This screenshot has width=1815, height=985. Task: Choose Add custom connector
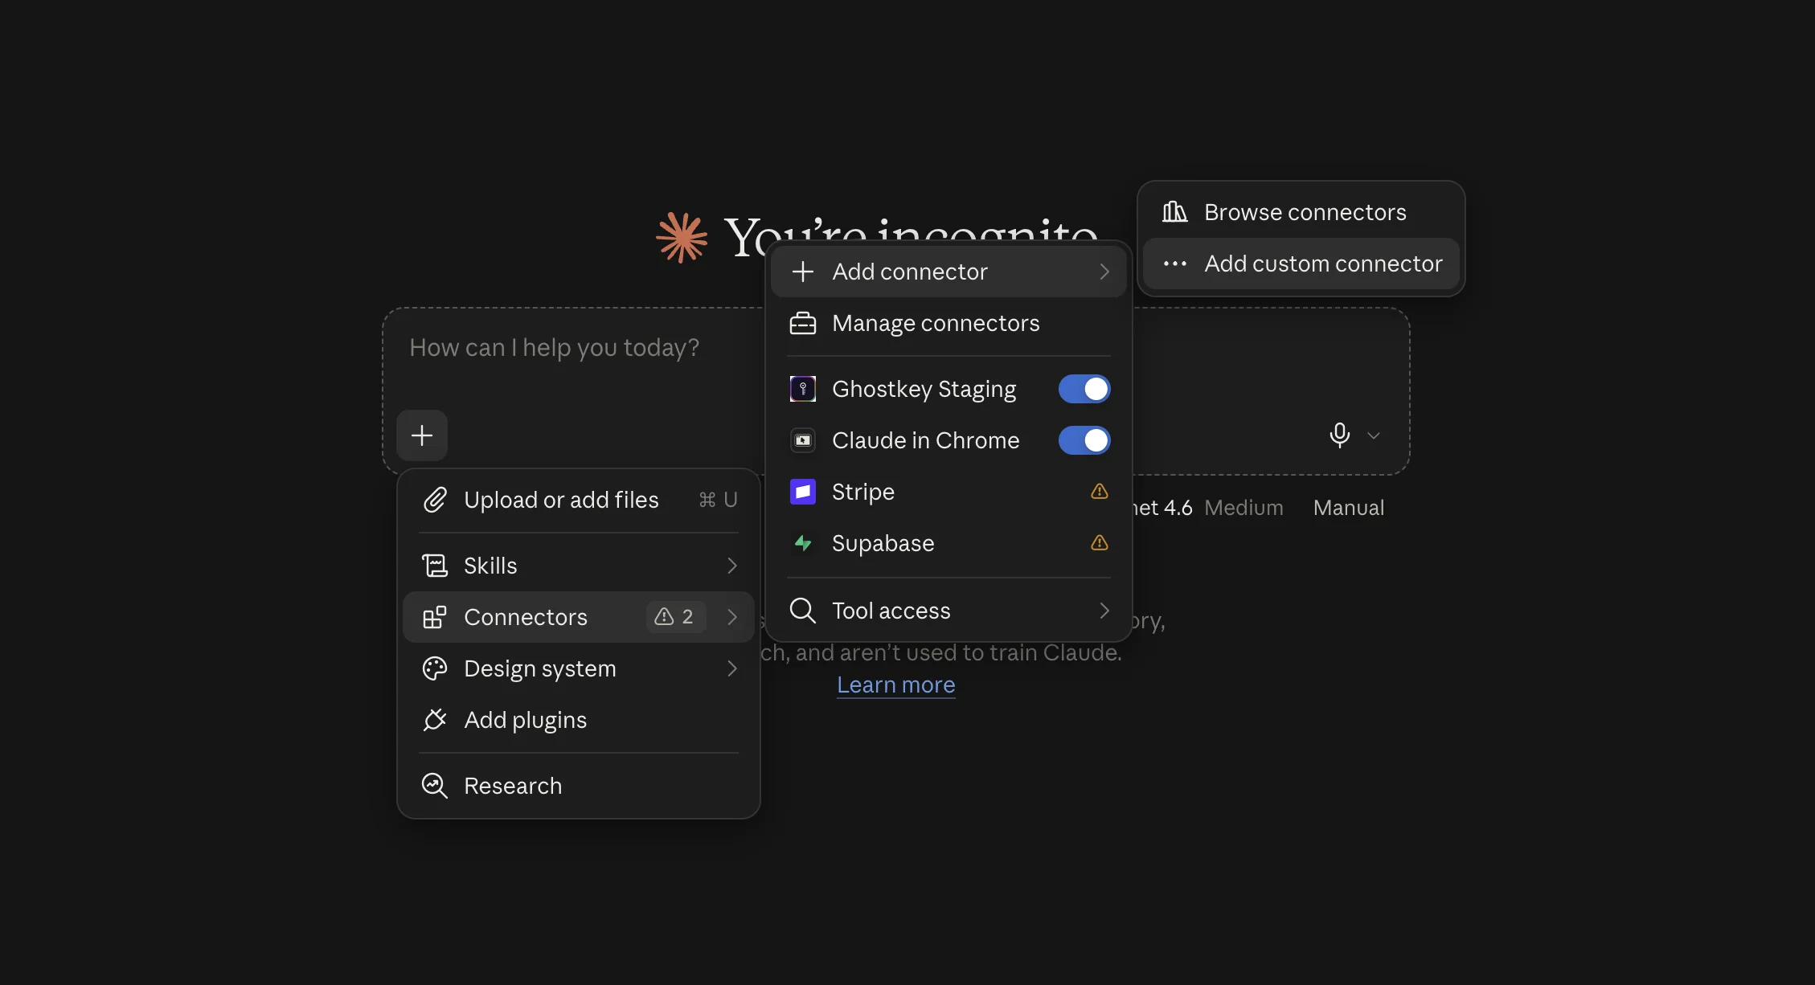click(x=1301, y=264)
